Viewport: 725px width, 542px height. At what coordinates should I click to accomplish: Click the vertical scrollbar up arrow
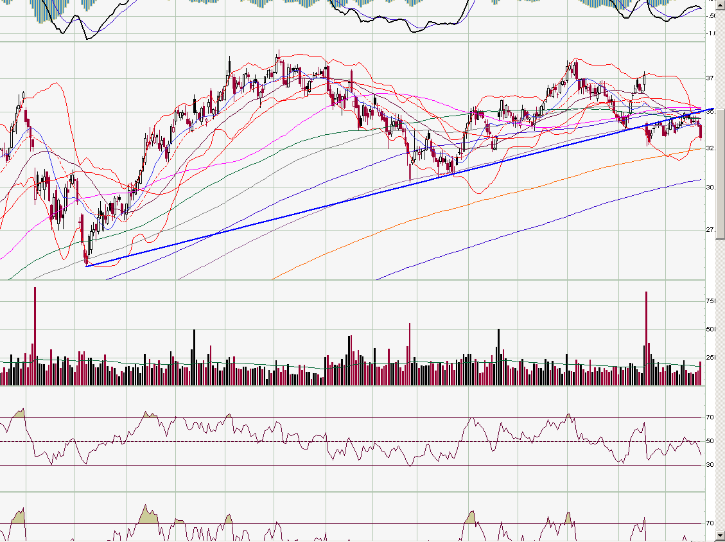click(x=721, y=4)
